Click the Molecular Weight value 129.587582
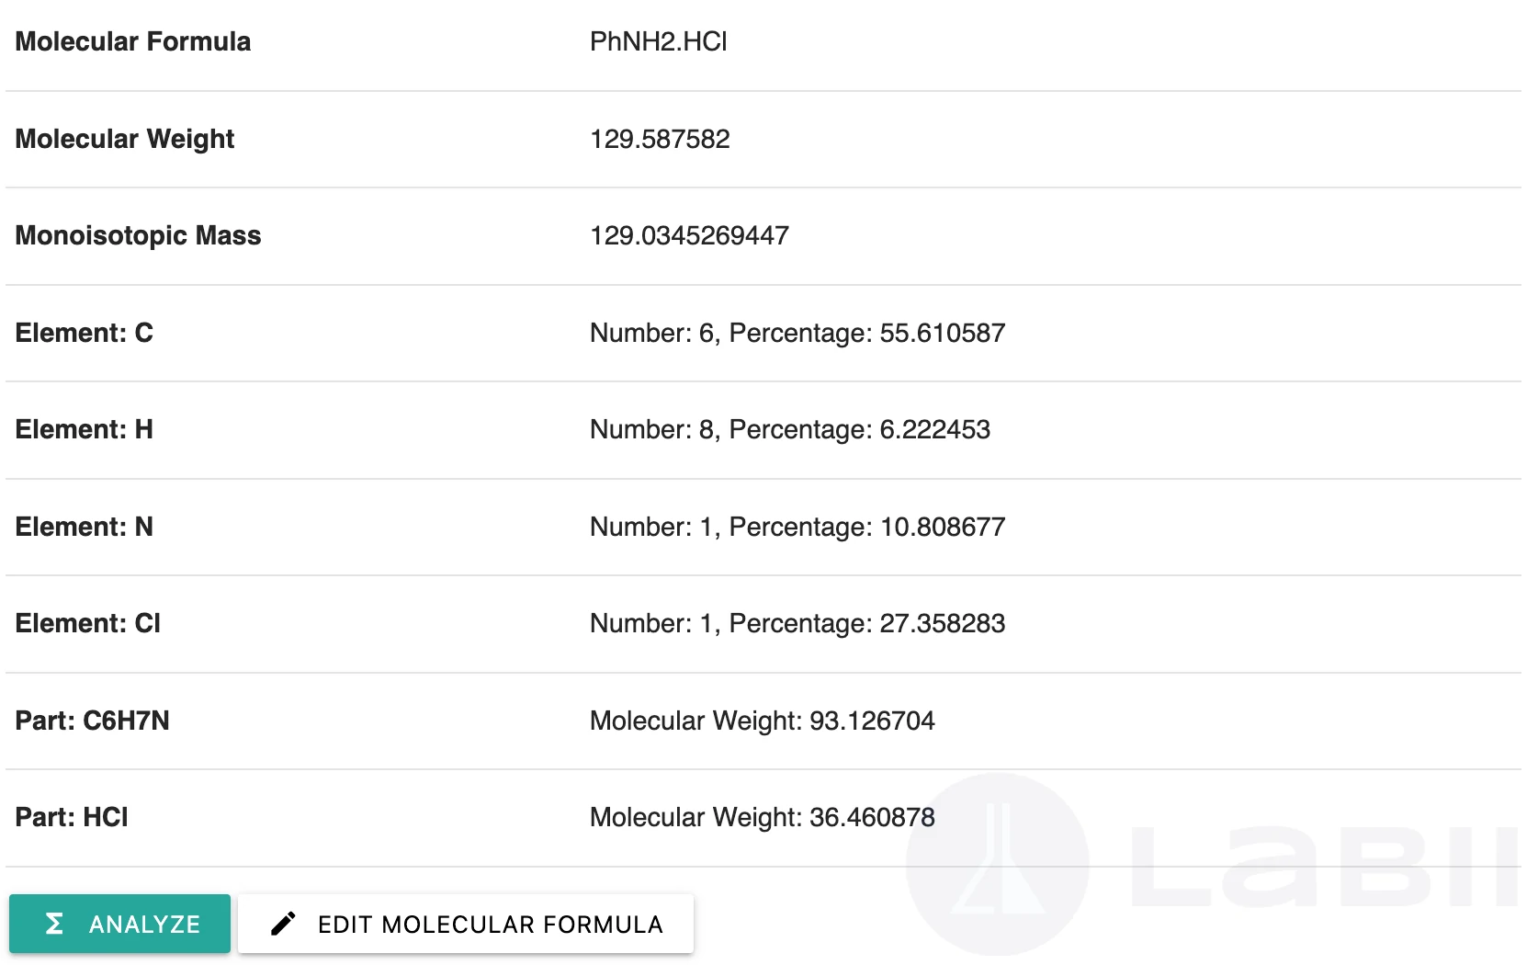This screenshot has height=965, width=1538. click(x=660, y=139)
